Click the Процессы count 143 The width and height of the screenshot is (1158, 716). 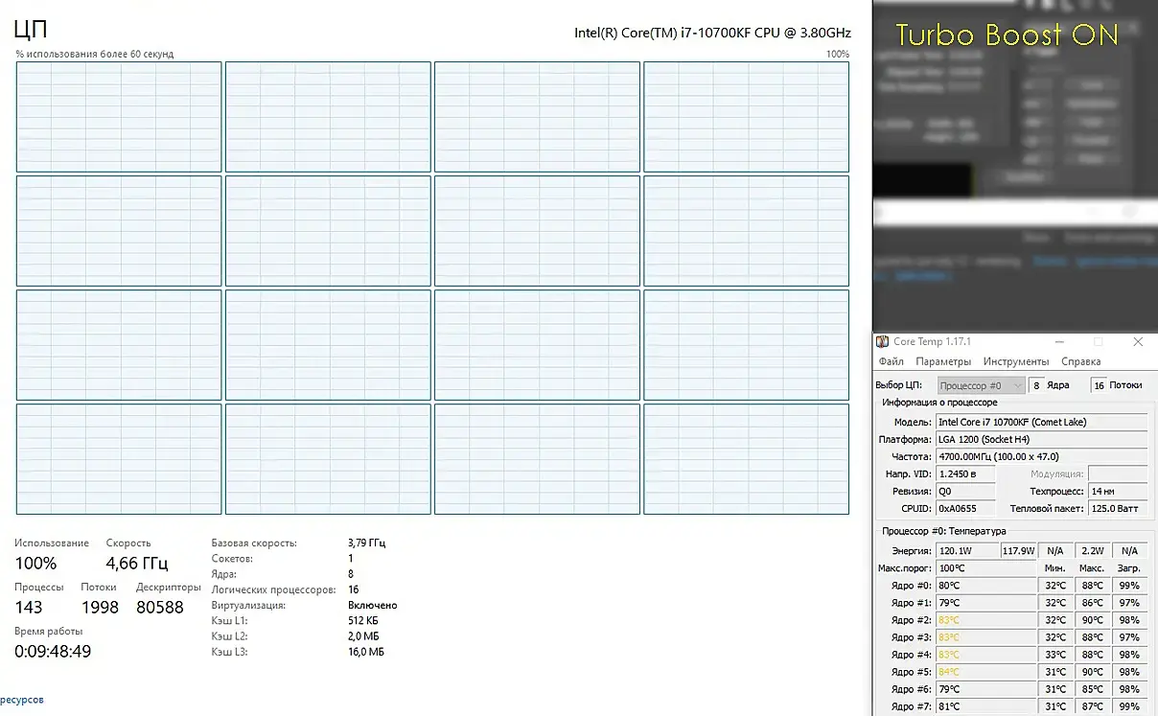pyautogui.click(x=29, y=607)
